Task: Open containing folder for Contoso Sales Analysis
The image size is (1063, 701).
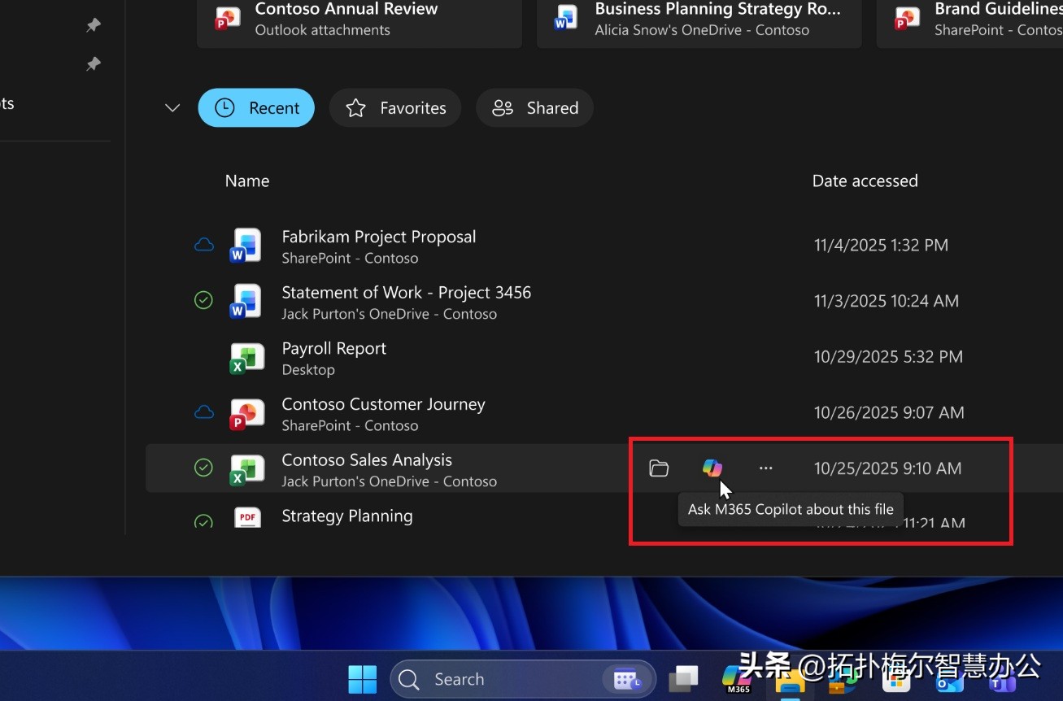Action: tap(658, 468)
